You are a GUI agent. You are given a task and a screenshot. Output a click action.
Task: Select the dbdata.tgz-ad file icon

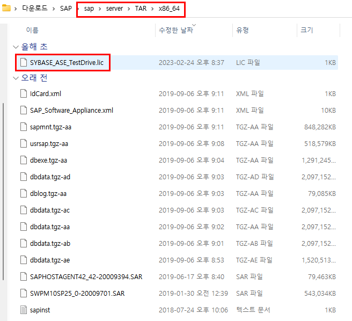[24, 177]
